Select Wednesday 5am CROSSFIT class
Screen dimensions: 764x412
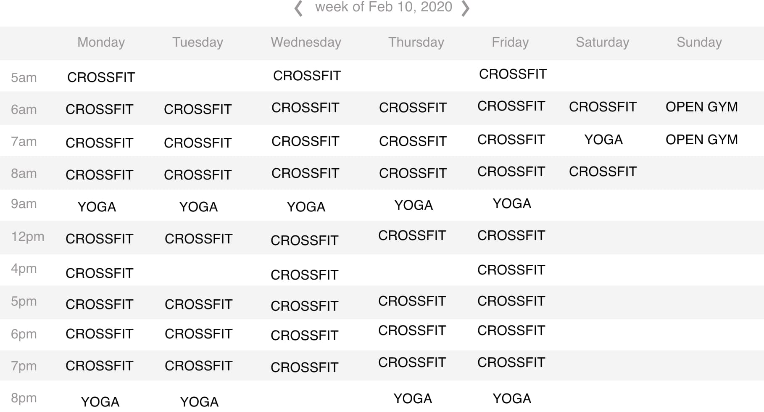[307, 76]
